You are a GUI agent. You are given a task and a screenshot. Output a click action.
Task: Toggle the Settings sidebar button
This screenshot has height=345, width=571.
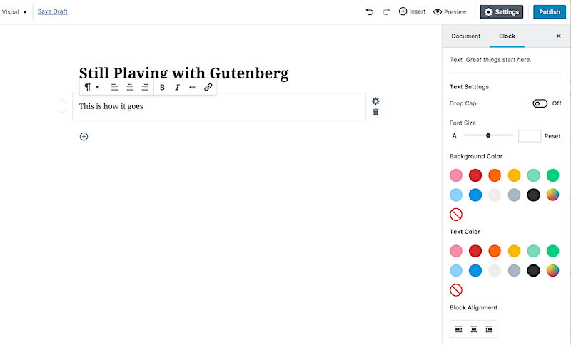502,12
